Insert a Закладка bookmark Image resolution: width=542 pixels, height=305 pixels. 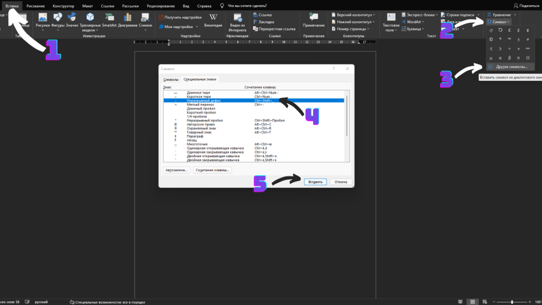click(263, 22)
